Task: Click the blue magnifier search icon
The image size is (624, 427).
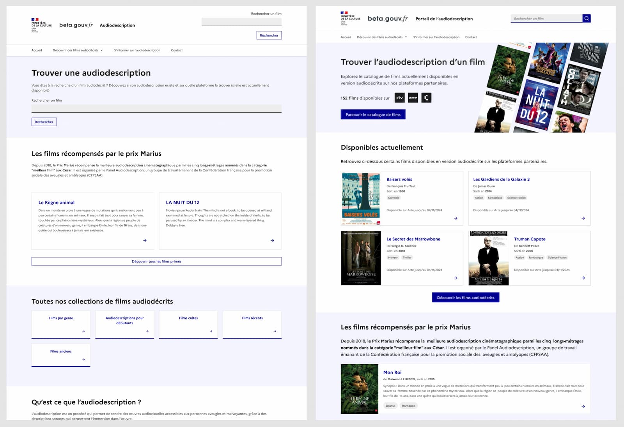Action: tap(586, 18)
